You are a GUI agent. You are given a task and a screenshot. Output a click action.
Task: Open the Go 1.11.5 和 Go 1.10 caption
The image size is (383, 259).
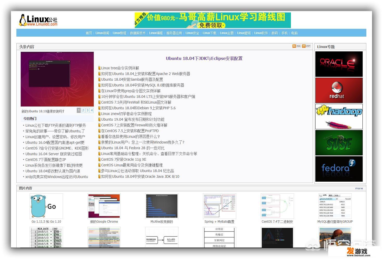click(x=46, y=222)
